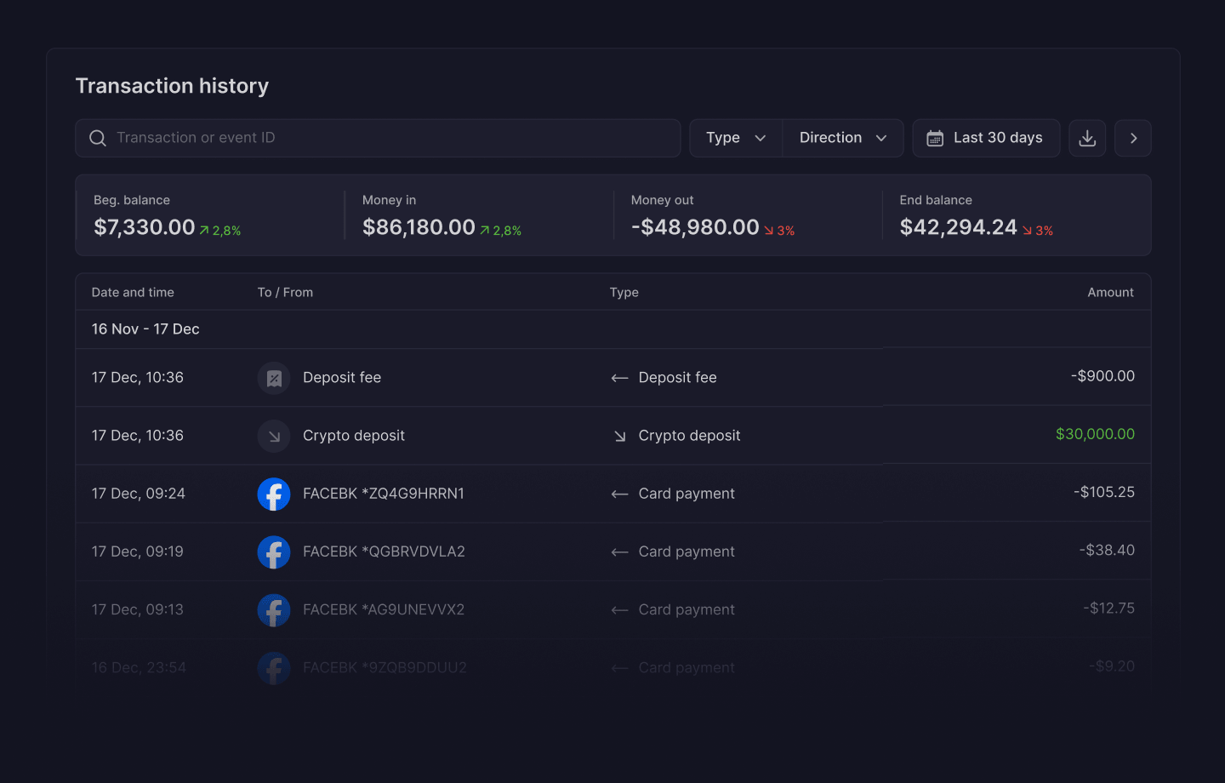This screenshot has height=783, width=1225.
Task: Click the -$38.40 amount
Action: coord(1107,550)
